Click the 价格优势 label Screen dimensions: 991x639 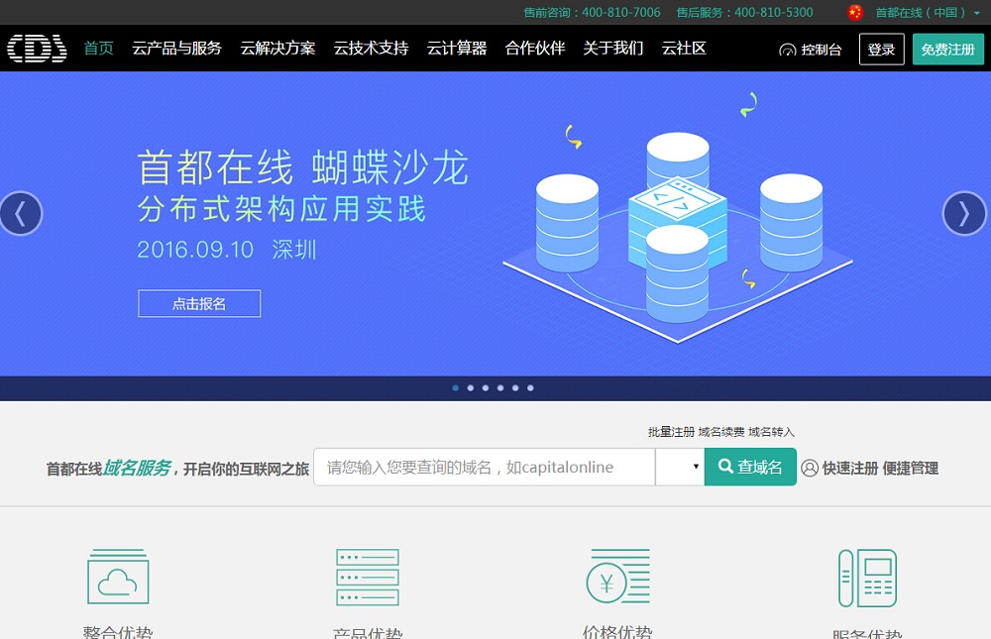[617, 631]
